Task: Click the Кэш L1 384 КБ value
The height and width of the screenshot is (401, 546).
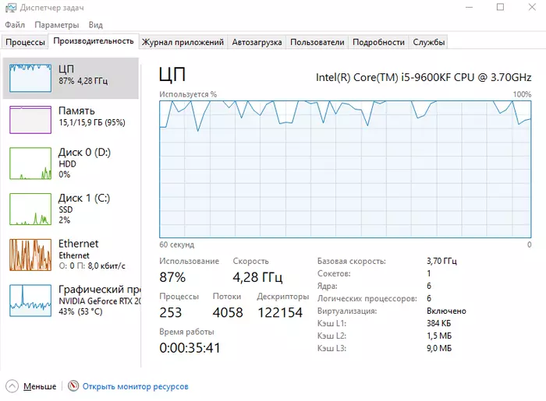Action: [438, 323]
